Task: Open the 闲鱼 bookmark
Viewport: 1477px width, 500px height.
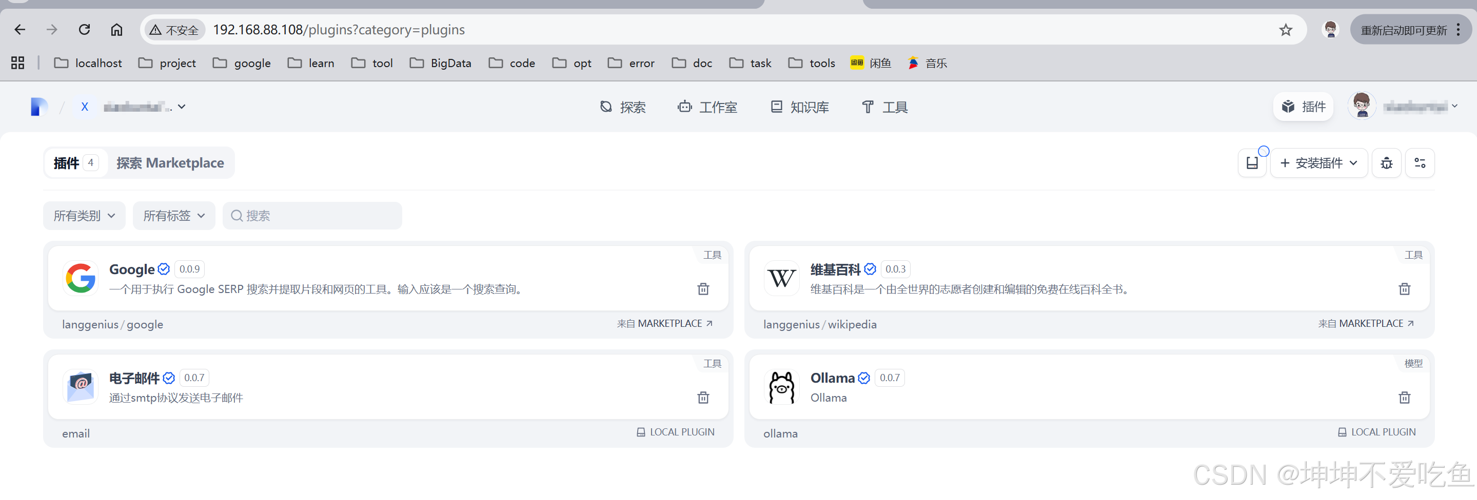Action: 871,63
